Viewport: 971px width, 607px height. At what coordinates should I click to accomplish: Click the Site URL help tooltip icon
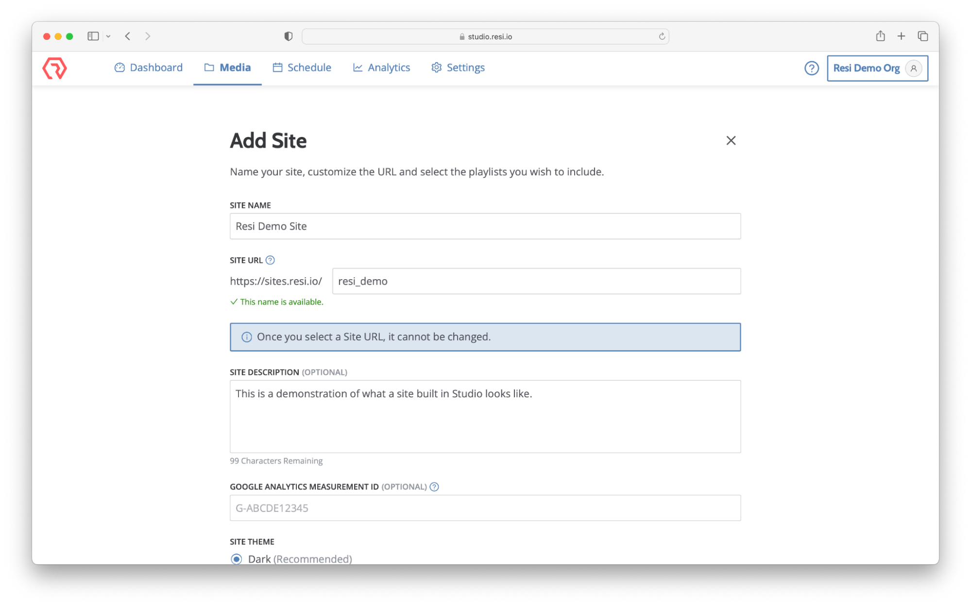(271, 260)
